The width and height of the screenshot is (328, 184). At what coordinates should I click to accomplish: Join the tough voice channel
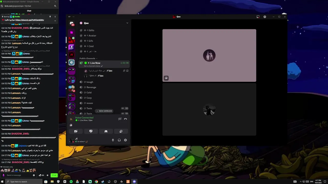[104, 82]
